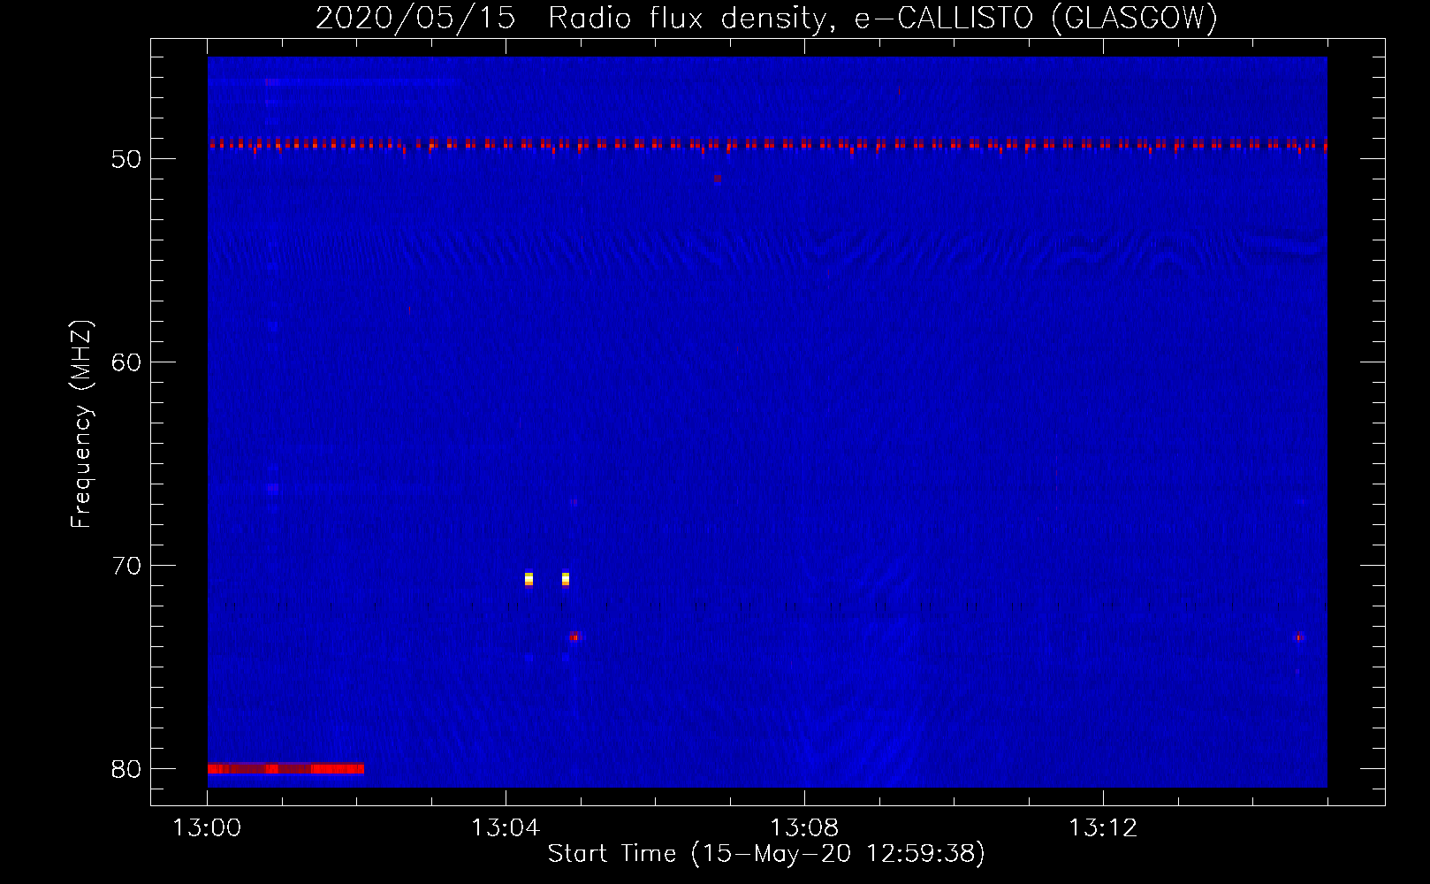Screen dimensions: 1430x884
Task: Click the '13:00' time tick label
Action: [207, 828]
